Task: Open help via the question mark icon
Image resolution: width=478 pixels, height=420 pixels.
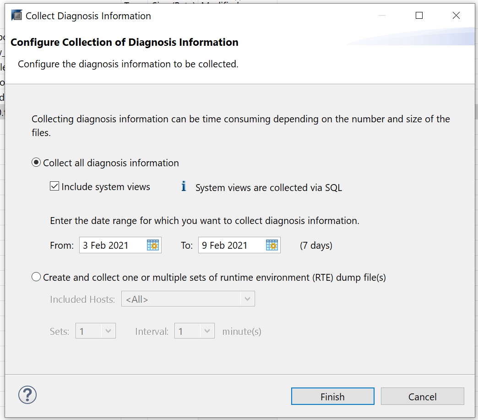Action: (x=27, y=394)
